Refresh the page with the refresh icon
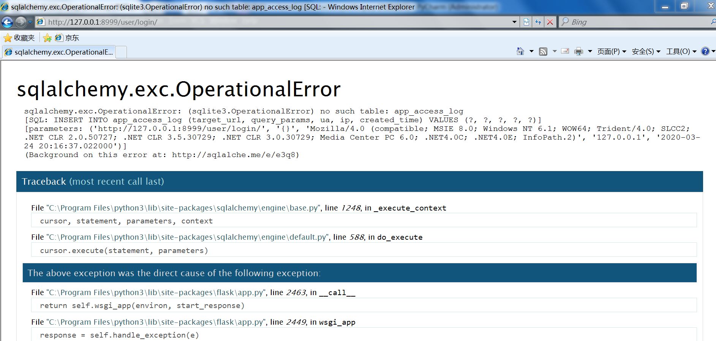 point(538,22)
